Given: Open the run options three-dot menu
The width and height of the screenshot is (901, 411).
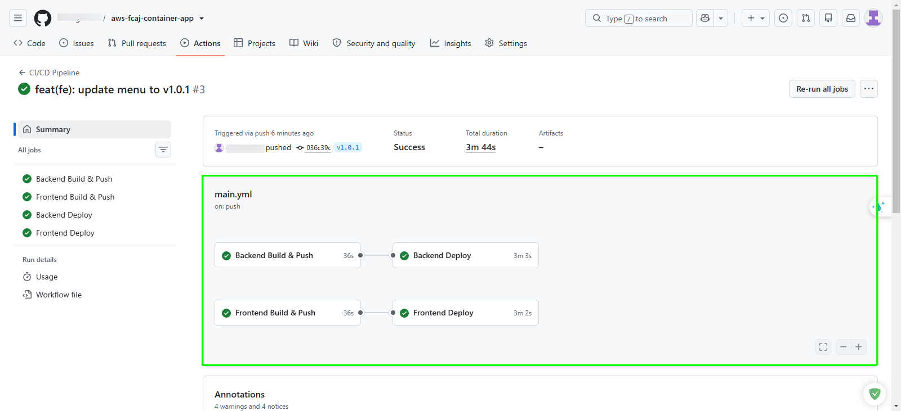Looking at the screenshot, I should coord(869,89).
